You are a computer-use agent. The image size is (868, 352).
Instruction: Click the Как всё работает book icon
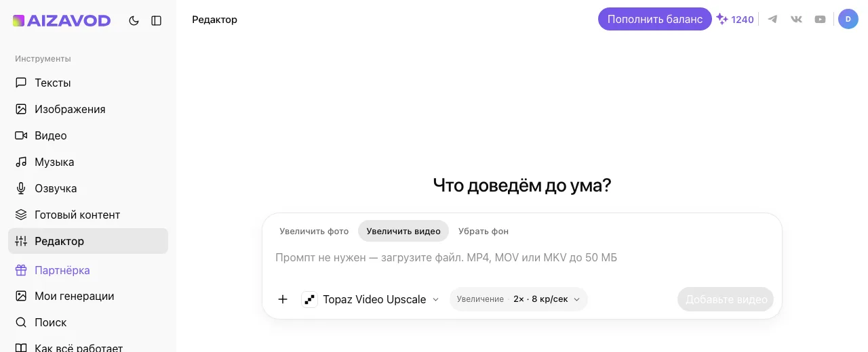(x=21, y=348)
